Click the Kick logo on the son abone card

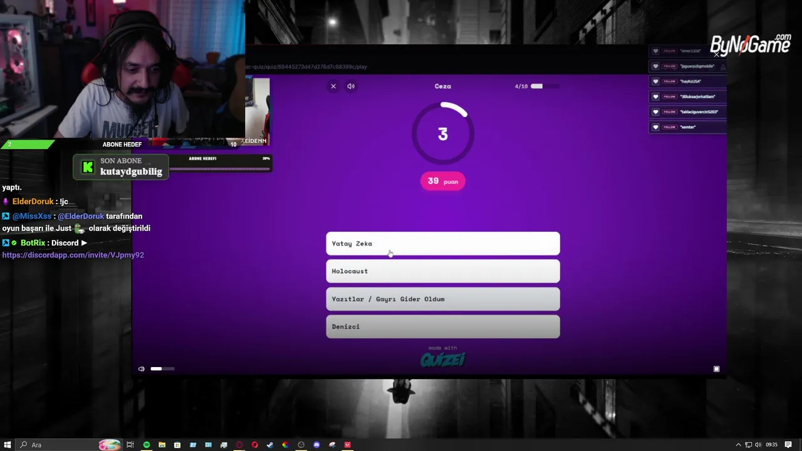click(x=88, y=167)
